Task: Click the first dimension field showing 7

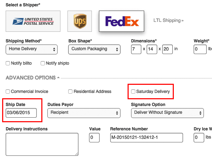Action: tap(136, 49)
